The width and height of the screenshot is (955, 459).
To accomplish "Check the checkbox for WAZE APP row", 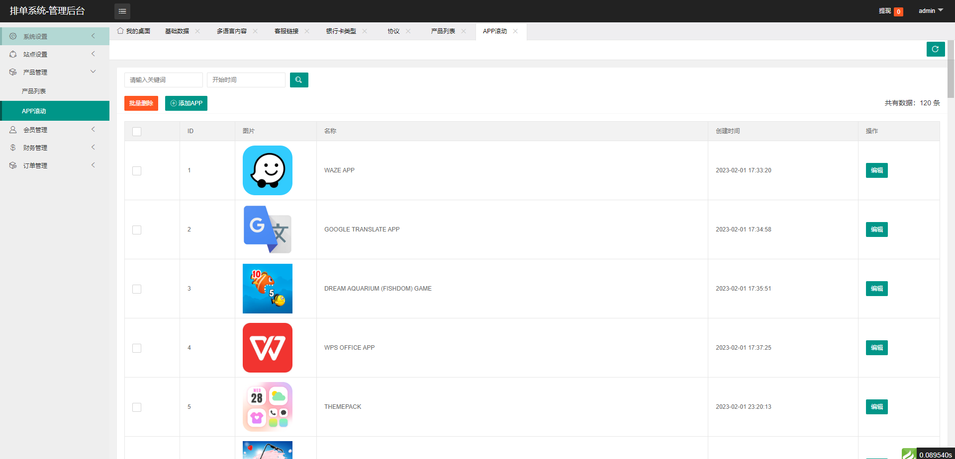I will click(137, 170).
